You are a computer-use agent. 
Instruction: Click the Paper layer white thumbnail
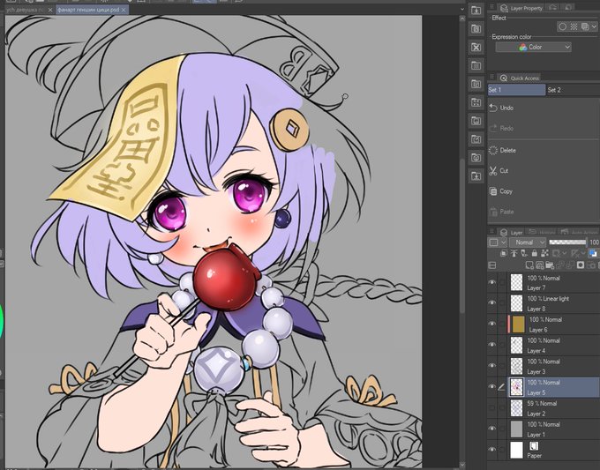coord(516,450)
